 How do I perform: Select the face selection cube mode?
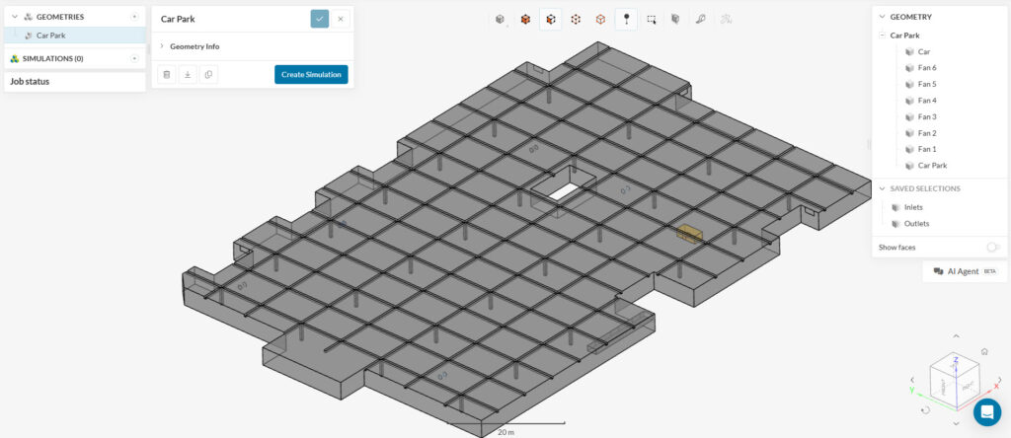coord(550,20)
